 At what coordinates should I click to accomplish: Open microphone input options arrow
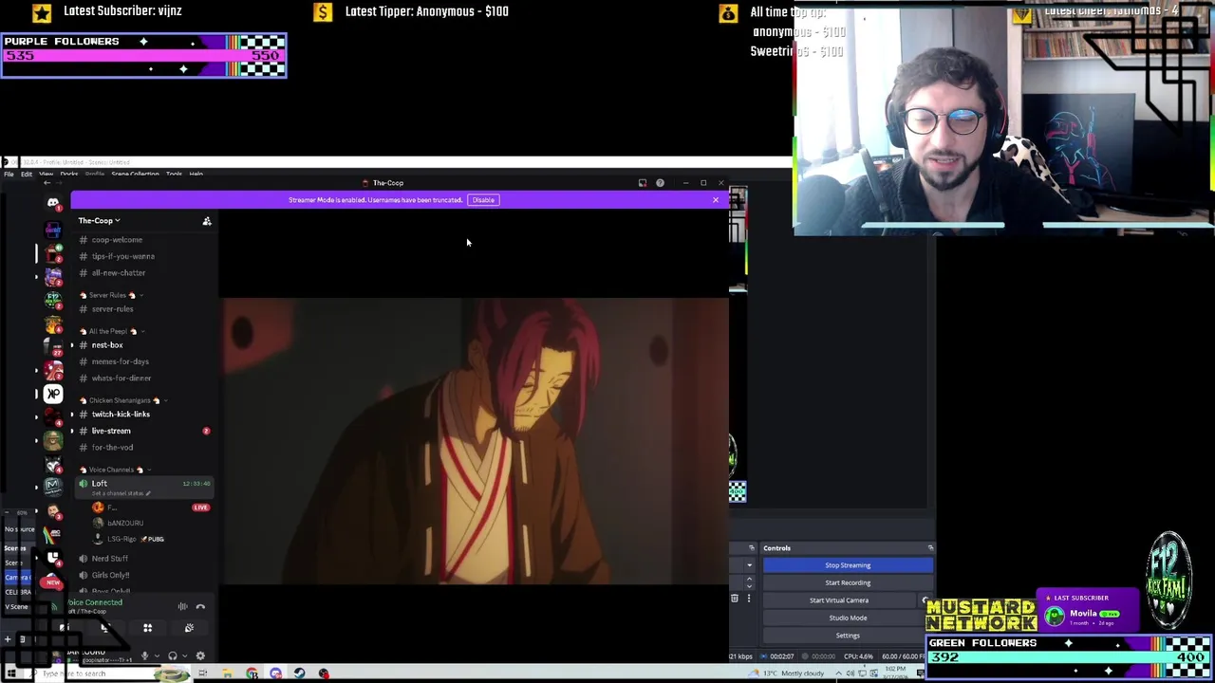156,656
